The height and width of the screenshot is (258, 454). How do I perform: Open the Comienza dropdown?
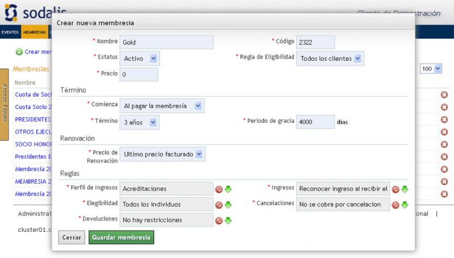[x=162, y=106]
